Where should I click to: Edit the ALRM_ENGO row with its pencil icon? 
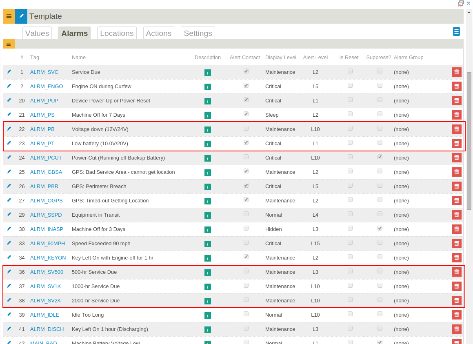point(9,86)
